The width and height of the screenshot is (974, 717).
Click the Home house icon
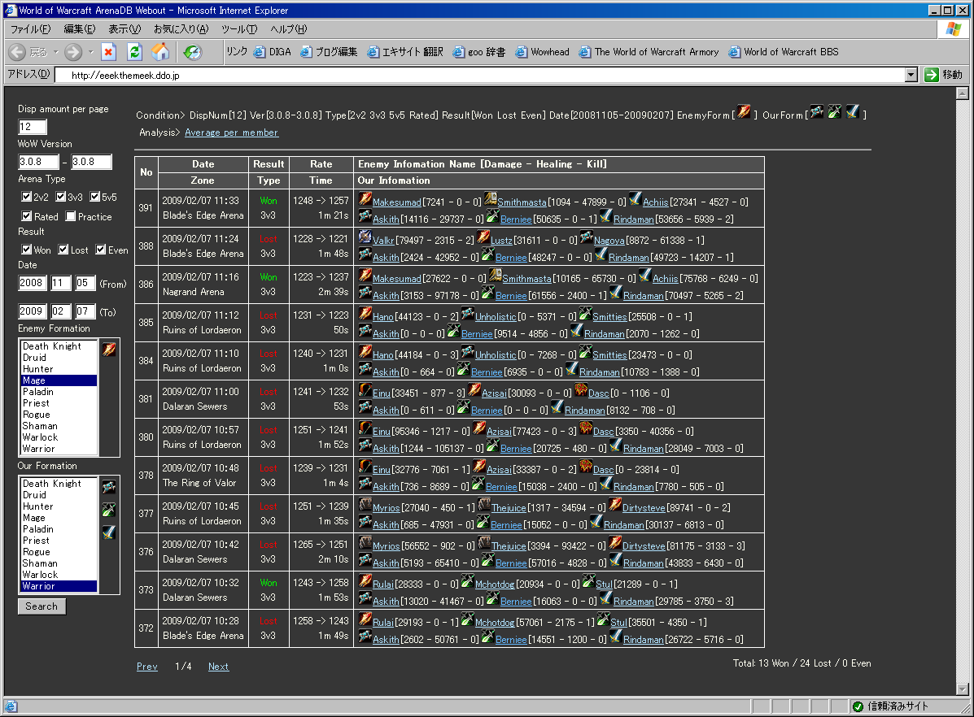coord(160,52)
